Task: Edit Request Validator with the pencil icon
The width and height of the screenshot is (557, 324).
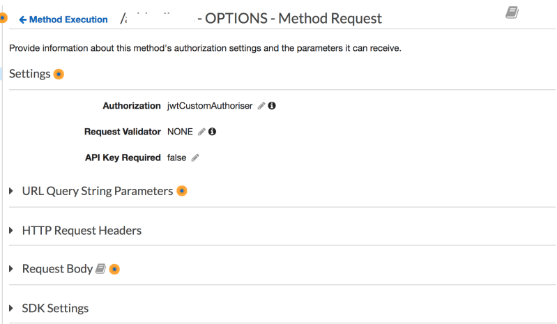Action: [x=201, y=132]
